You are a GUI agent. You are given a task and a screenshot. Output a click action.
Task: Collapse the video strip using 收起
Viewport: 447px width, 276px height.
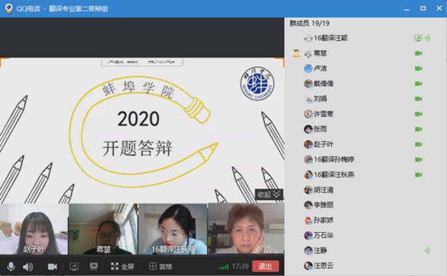tap(269, 194)
